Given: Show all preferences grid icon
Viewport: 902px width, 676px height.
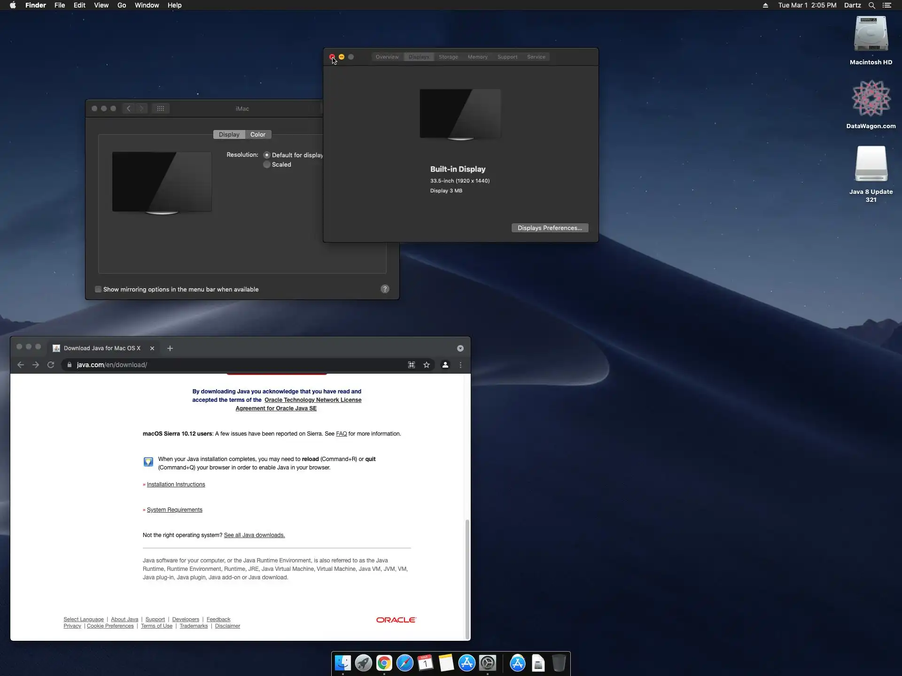Looking at the screenshot, I should coord(160,108).
